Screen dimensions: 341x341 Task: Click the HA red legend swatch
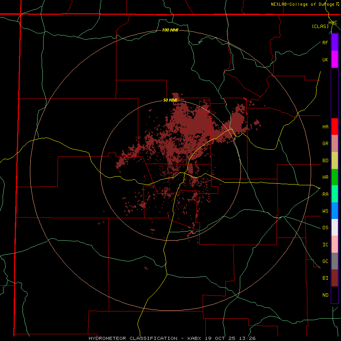click(x=335, y=127)
